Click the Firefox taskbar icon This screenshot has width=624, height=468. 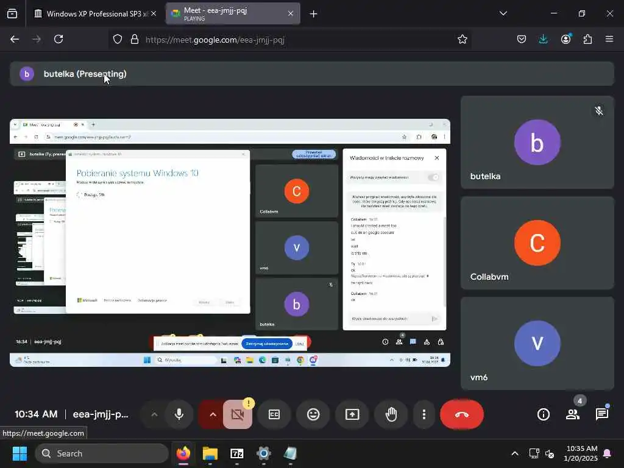[183, 453]
